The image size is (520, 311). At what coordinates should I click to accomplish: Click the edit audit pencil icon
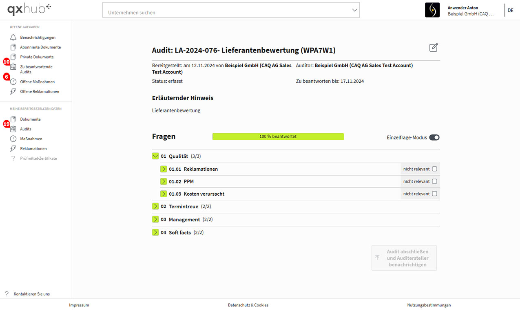(x=434, y=48)
